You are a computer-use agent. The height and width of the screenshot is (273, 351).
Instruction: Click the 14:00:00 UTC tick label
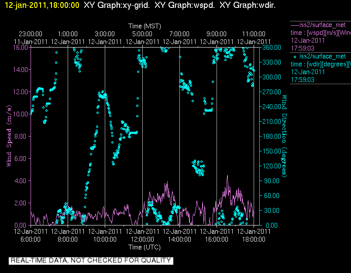coord(179,239)
